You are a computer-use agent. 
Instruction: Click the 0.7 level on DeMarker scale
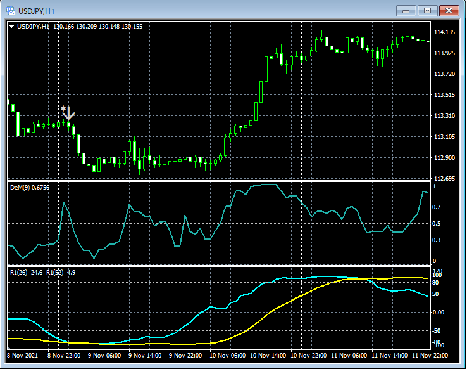click(436, 207)
